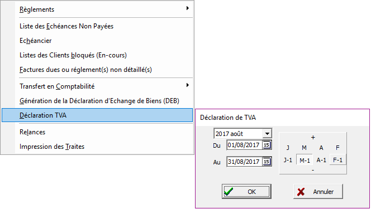Image resolution: width=371 pixels, height=209 pixels.
Task: Choose Génération de la Déclaration d'Echange de Biens
Action: [x=97, y=101]
